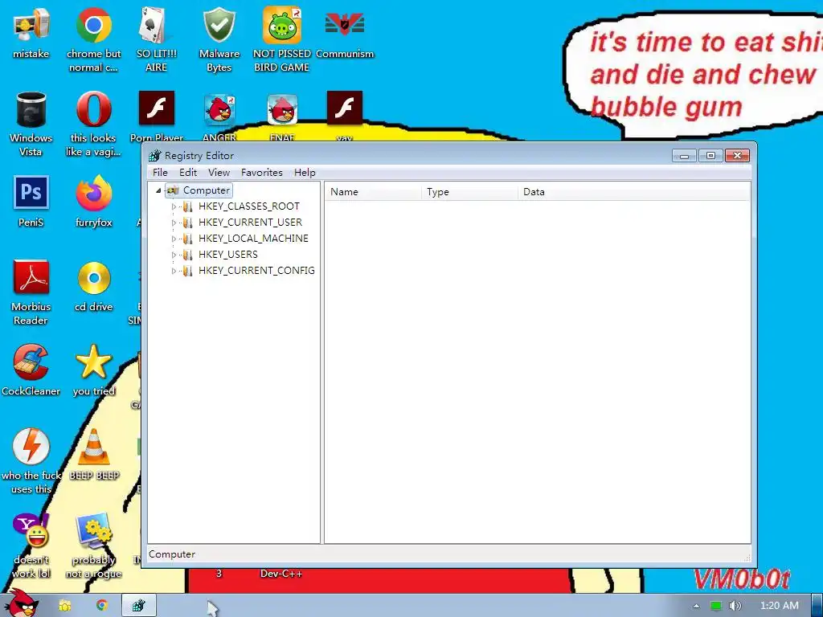Select the HKEY_CURRENT_CONFIG key
The height and width of the screenshot is (617, 823).
[x=256, y=271]
